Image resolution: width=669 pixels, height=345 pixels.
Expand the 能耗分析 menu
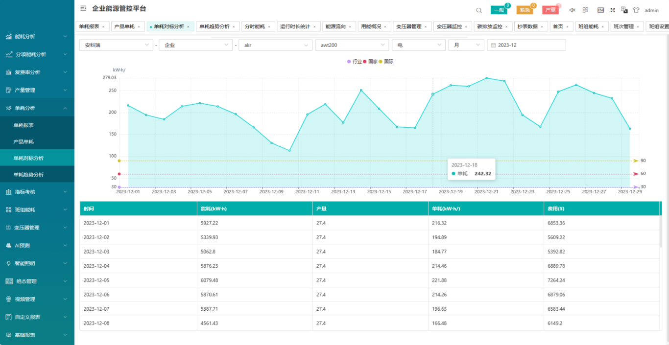[37, 37]
